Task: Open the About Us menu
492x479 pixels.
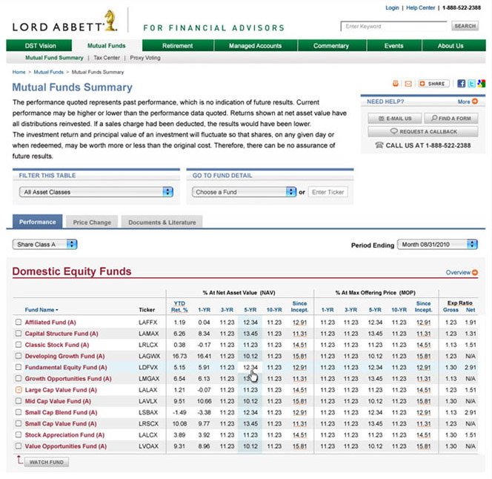Action: pos(453,45)
